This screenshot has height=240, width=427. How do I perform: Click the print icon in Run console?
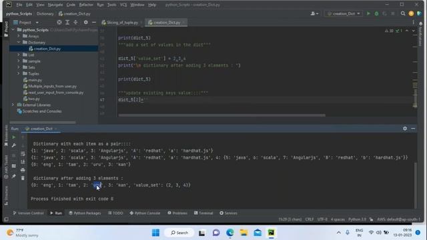tap(23, 170)
